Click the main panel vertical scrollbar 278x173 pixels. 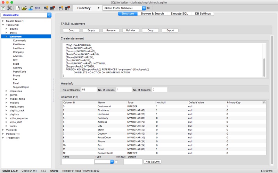tap(272, 100)
